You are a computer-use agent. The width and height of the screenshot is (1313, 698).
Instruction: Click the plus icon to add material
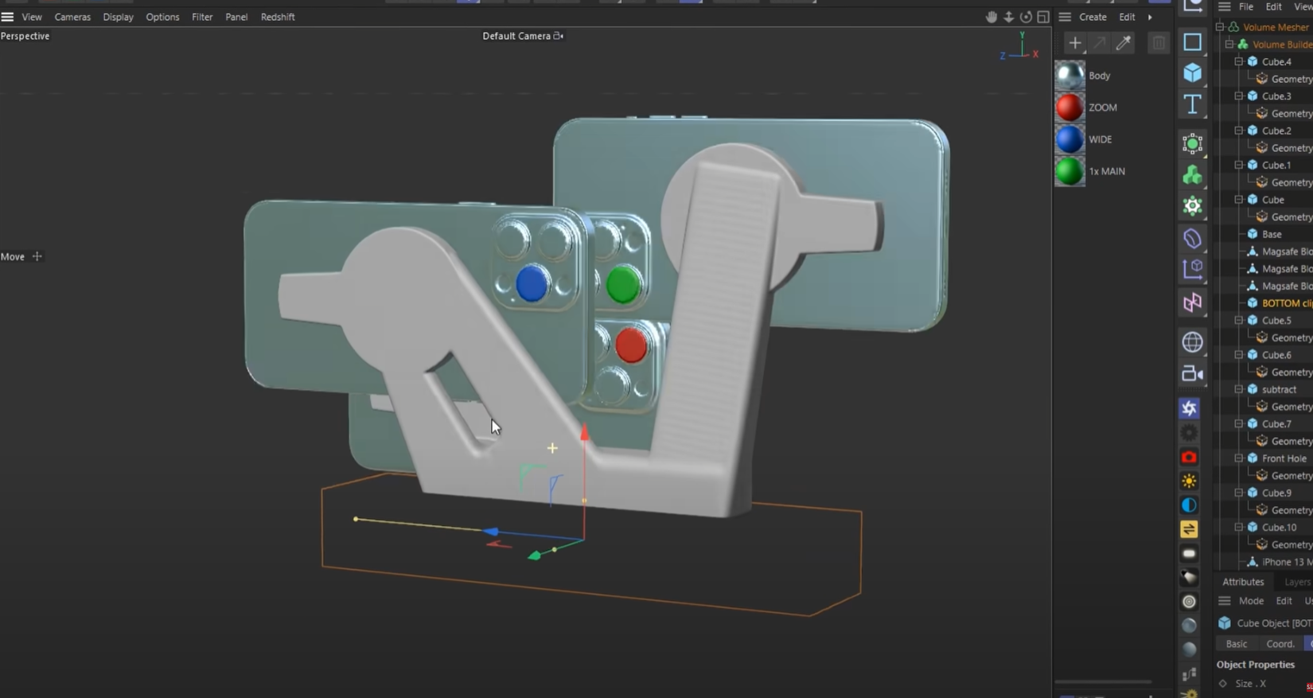click(1074, 43)
